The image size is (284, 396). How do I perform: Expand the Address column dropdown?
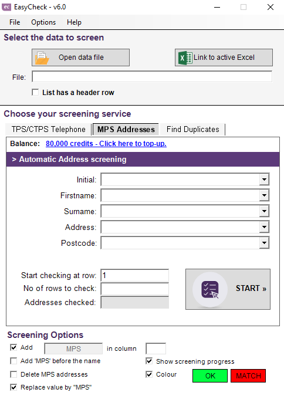[x=264, y=227]
